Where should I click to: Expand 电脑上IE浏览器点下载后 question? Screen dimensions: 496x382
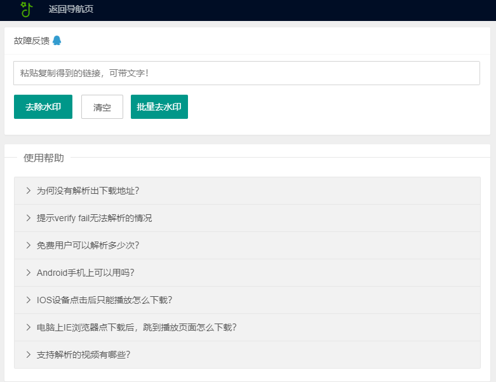pos(248,327)
